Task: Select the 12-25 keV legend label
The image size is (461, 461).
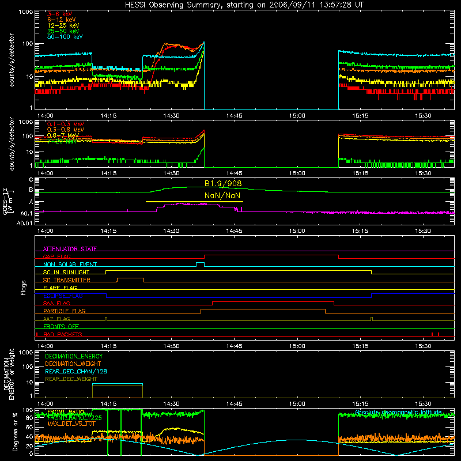Action: pos(63,25)
